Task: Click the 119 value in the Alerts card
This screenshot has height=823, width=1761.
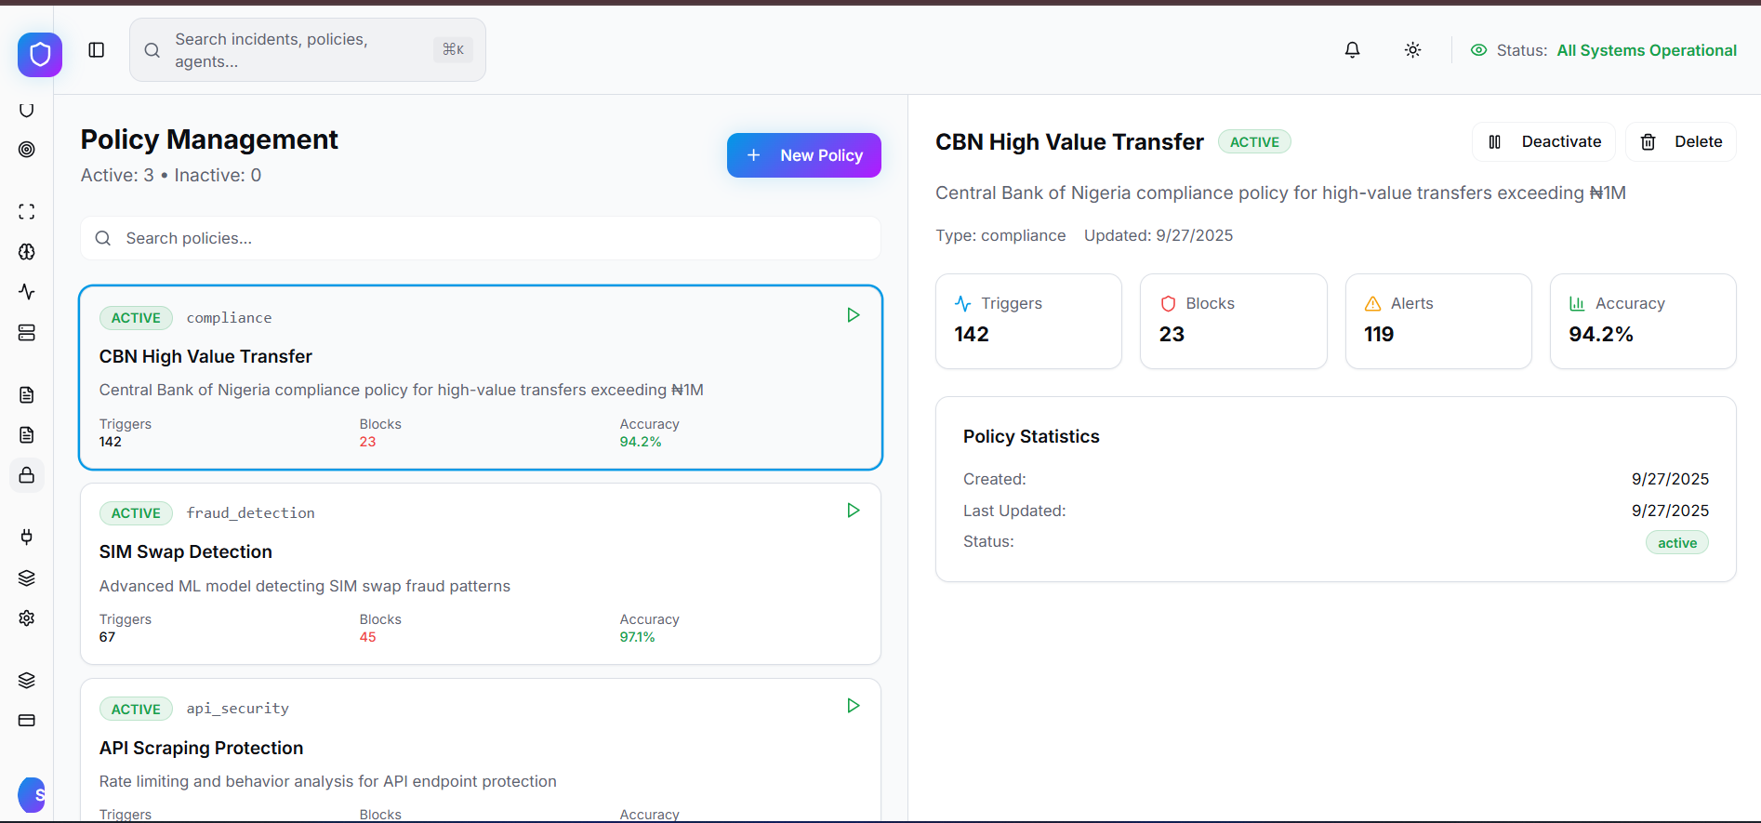Action: (1379, 335)
